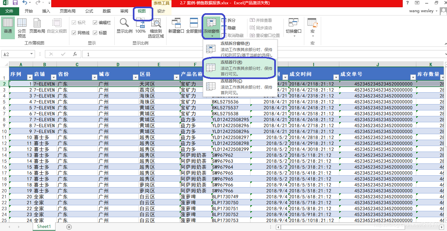Open the 成交单号 column filter dropdown

click(x=413, y=77)
